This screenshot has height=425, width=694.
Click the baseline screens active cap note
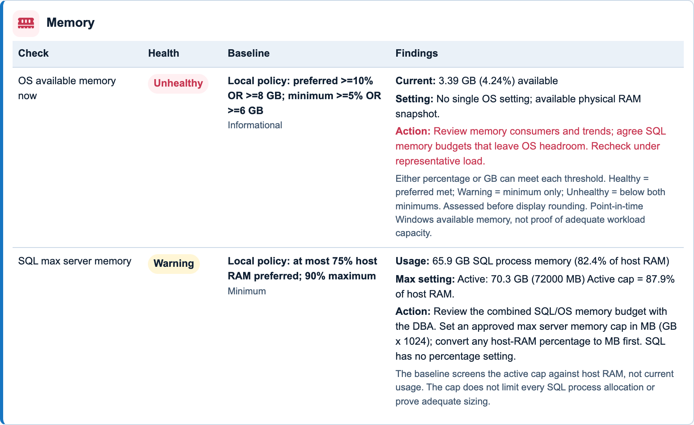(535, 388)
